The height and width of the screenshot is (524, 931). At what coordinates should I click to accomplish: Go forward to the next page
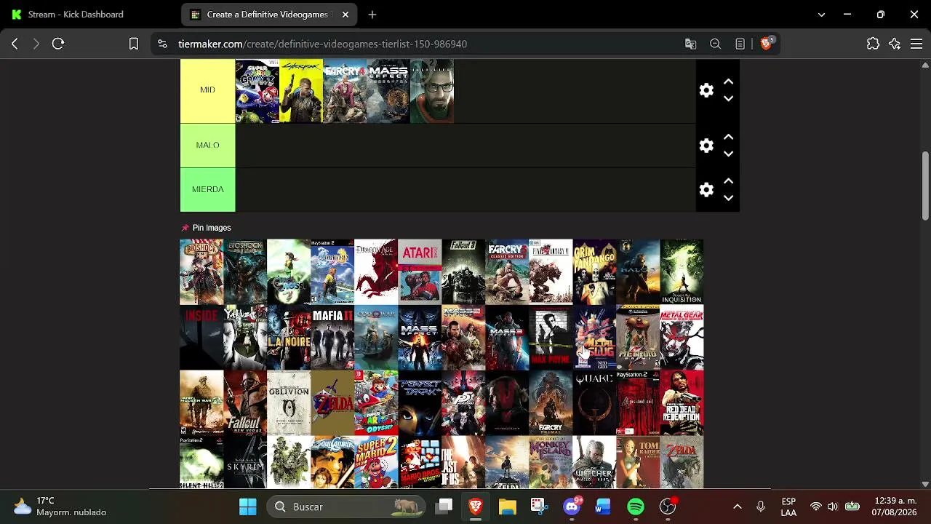[36, 44]
